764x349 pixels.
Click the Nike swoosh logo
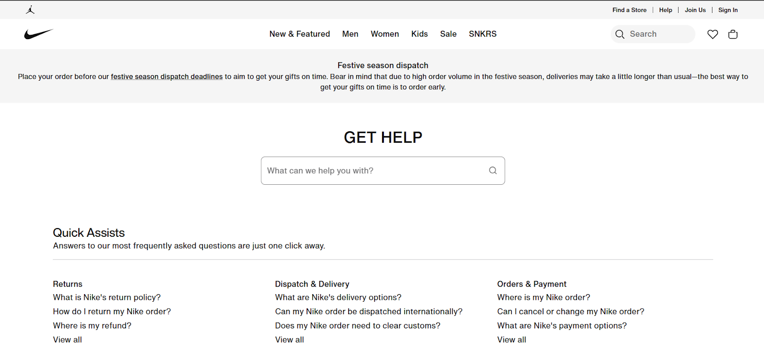pos(39,34)
